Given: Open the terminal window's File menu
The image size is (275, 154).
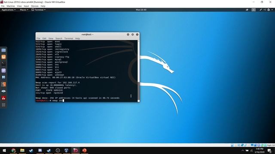Looking at the screenshot, I should [x=38, y=38].
